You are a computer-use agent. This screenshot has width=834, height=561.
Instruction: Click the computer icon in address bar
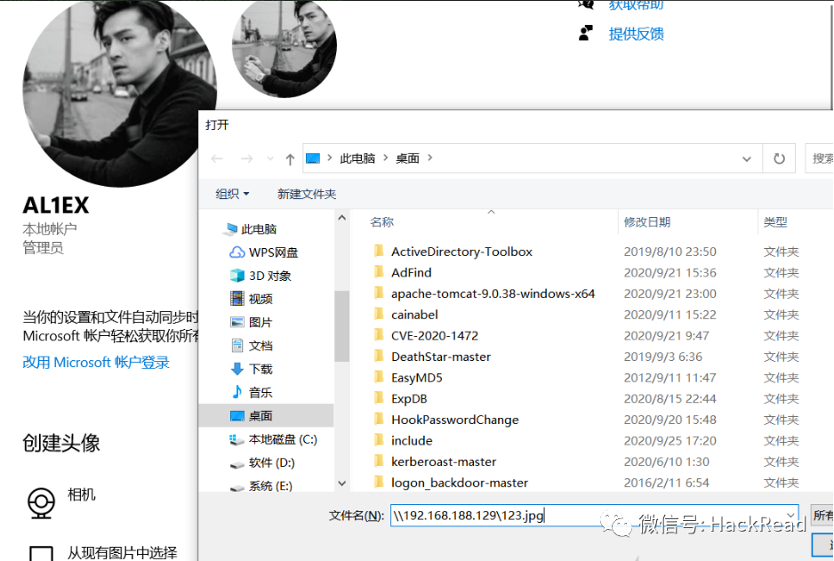click(313, 158)
